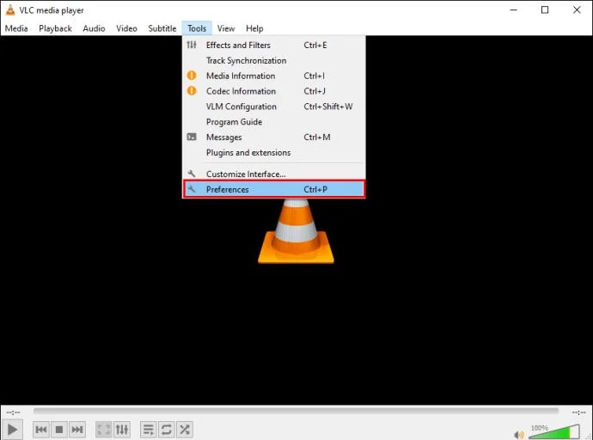Click the orange Codec Information icon
The height and width of the screenshot is (440, 593).
click(192, 91)
